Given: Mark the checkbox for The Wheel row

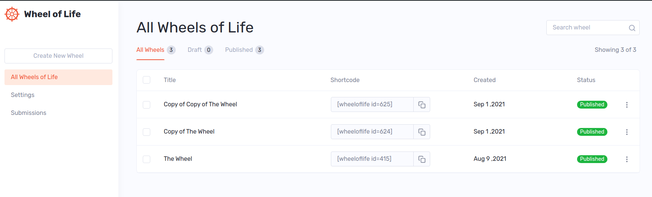Looking at the screenshot, I should coord(147,159).
